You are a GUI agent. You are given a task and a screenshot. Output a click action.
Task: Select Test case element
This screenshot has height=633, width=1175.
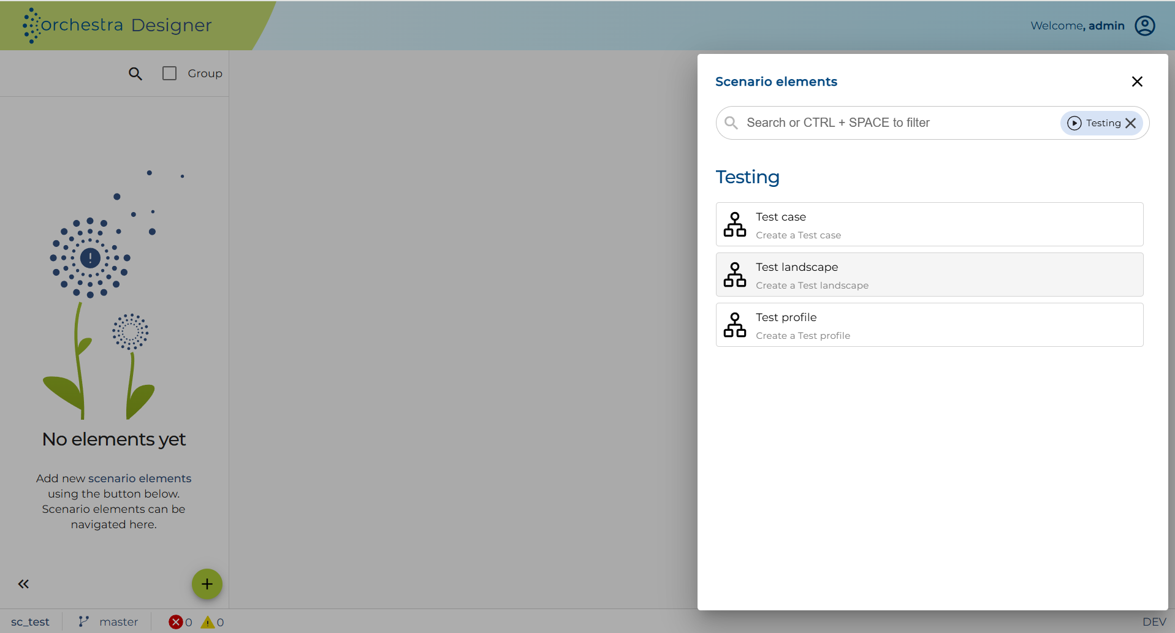coord(929,224)
